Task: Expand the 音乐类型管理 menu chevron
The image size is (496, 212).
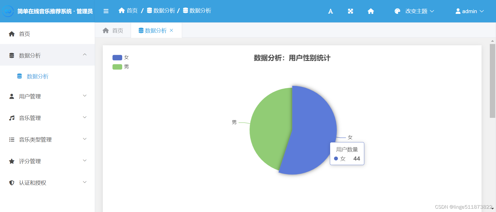Action: coord(85,139)
